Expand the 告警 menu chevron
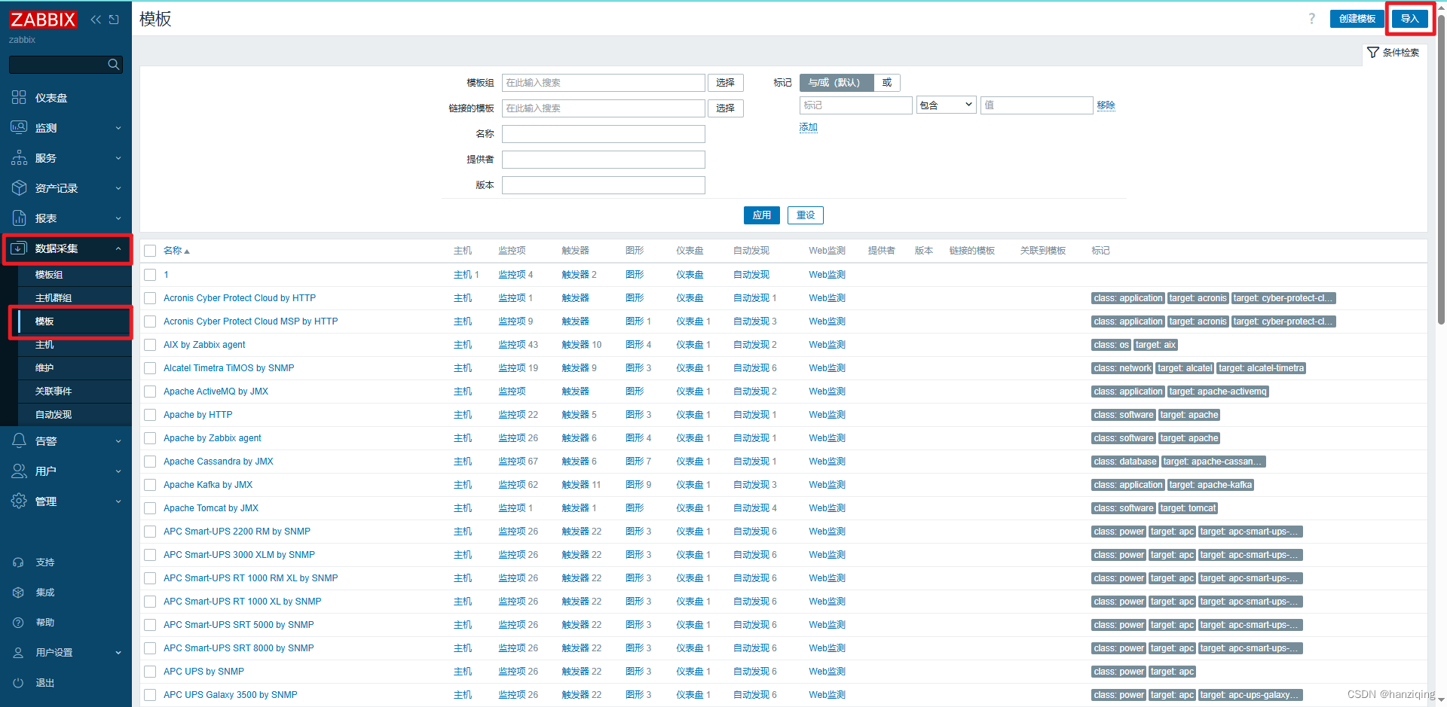Viewport: 1447px width, 707px height. (118, 441)
